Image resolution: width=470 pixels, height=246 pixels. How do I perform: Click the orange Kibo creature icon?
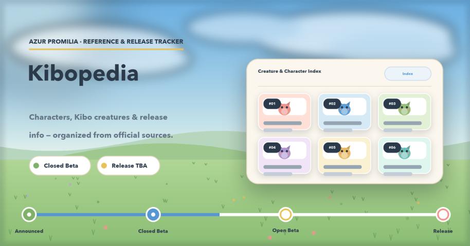click(x=345, y=153)
